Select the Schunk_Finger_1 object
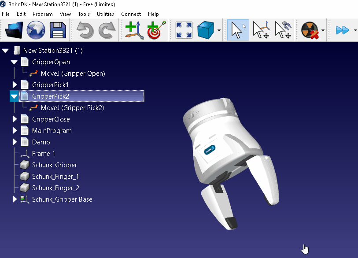This screenshot has width=358, height=258. point(55,176)
